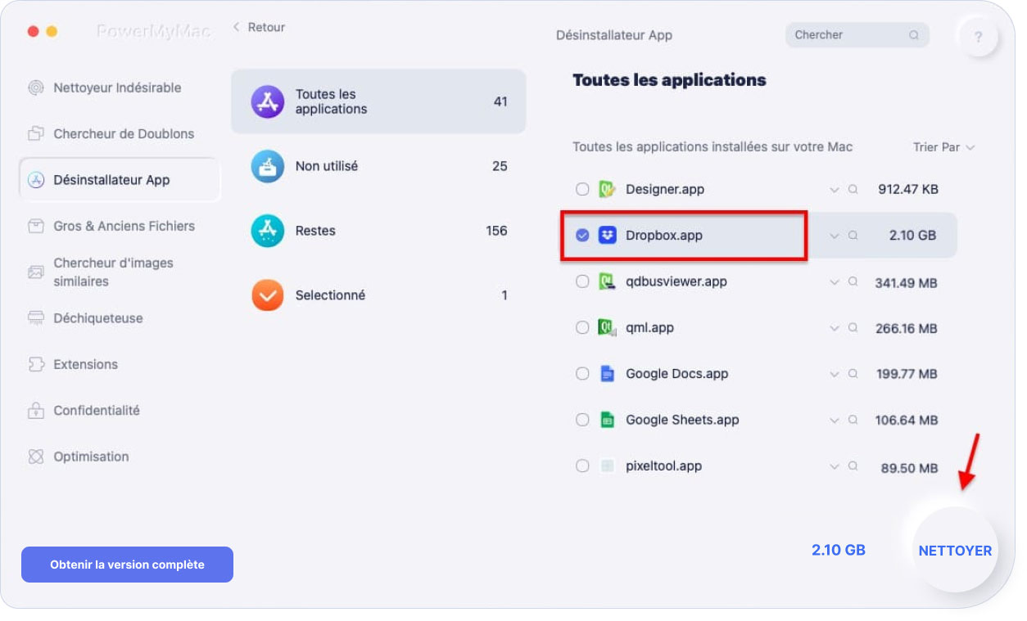Viewport: 1027px width, 621px height.
Task: Open the help question mark icon
Action: [x=979, y=35]
